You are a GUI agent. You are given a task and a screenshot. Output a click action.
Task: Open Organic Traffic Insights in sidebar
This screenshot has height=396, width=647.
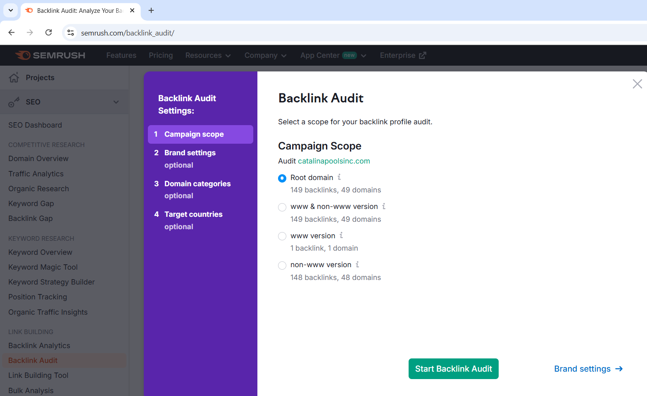point(48,312)
